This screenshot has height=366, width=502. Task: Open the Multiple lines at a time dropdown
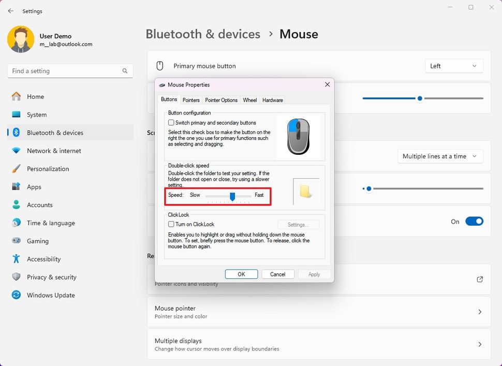tap(440, 156)
